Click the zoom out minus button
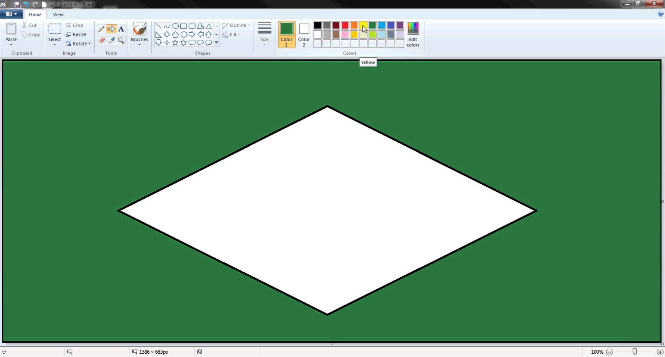Image resolution: width=665 pixels, height=357 pixels. click(609, 352)
